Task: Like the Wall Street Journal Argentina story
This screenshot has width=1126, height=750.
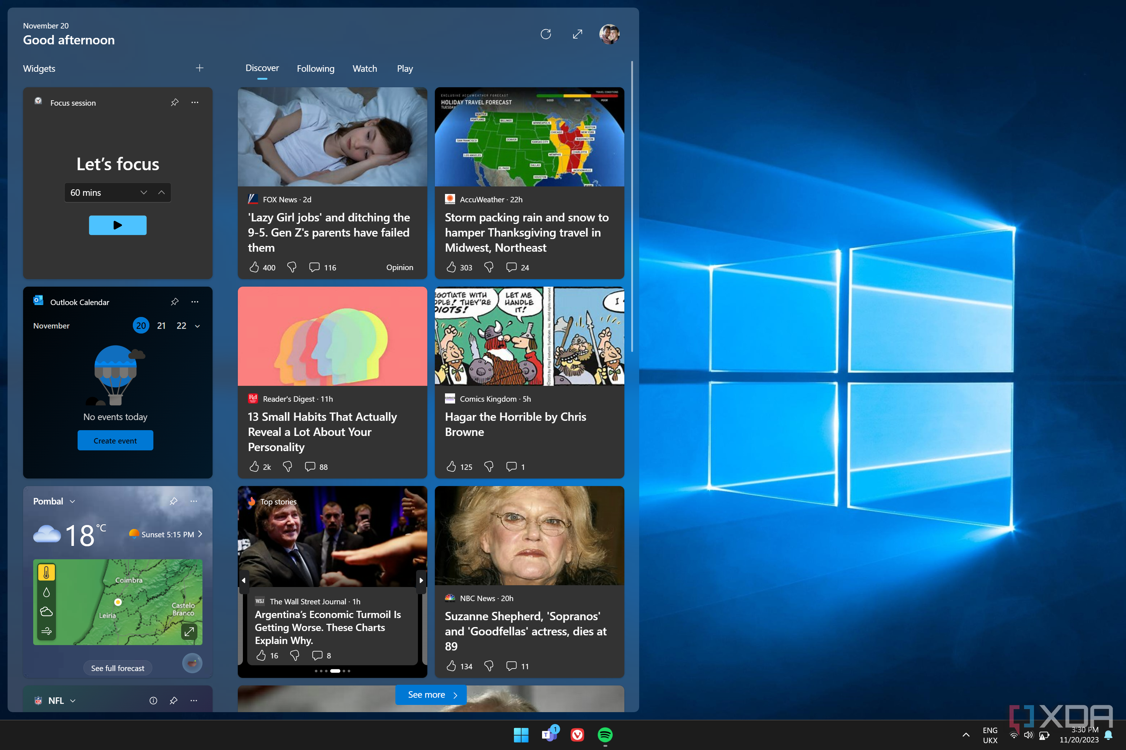Action: point(261,655)
